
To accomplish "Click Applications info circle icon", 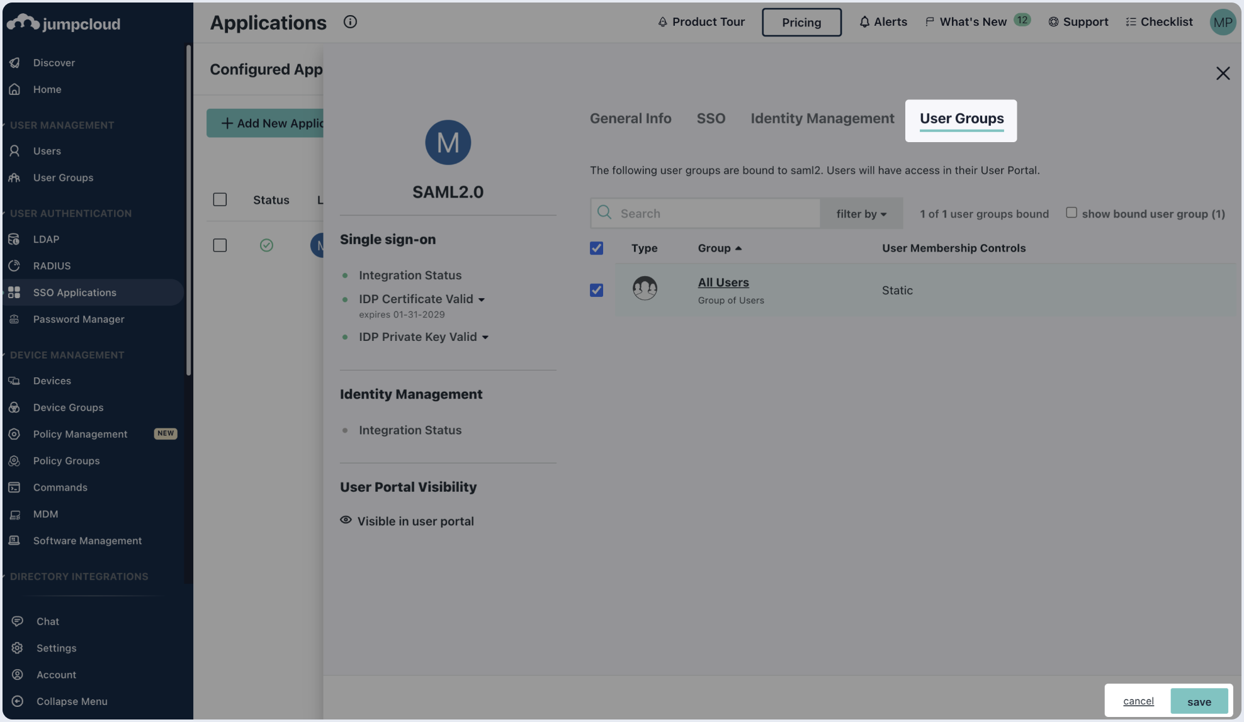I will 350,22.
